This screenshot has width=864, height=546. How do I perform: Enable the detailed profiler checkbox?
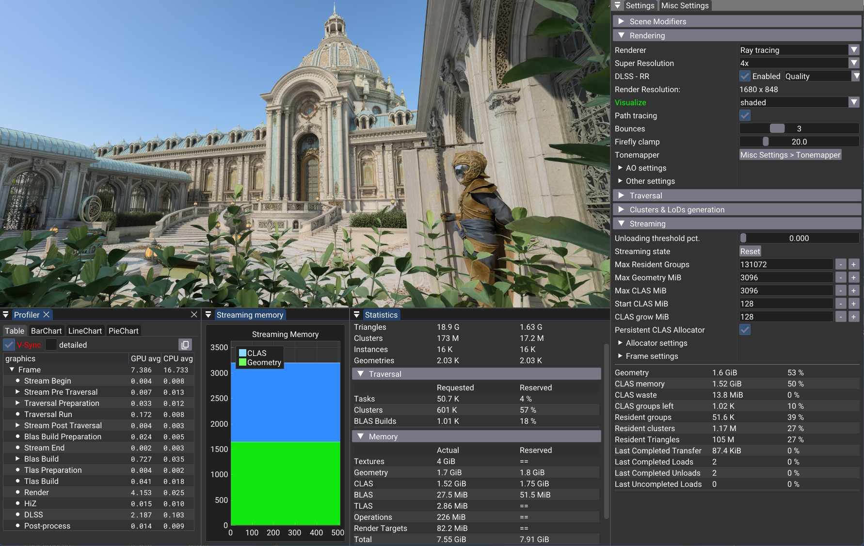(51, 345)
